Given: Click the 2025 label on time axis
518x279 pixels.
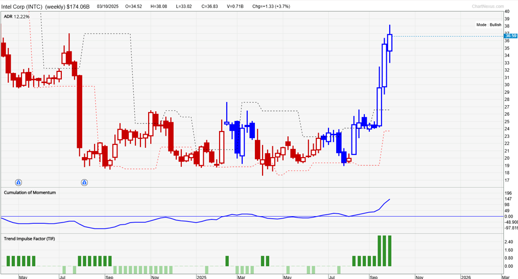Looking at the screenshot, I should pyautogui.click(x=201, y=276).
